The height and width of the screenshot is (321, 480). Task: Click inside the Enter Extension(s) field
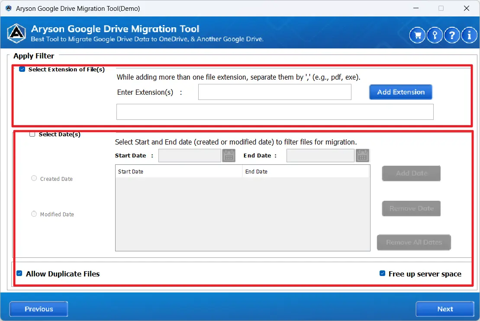[x=274, y=92]
